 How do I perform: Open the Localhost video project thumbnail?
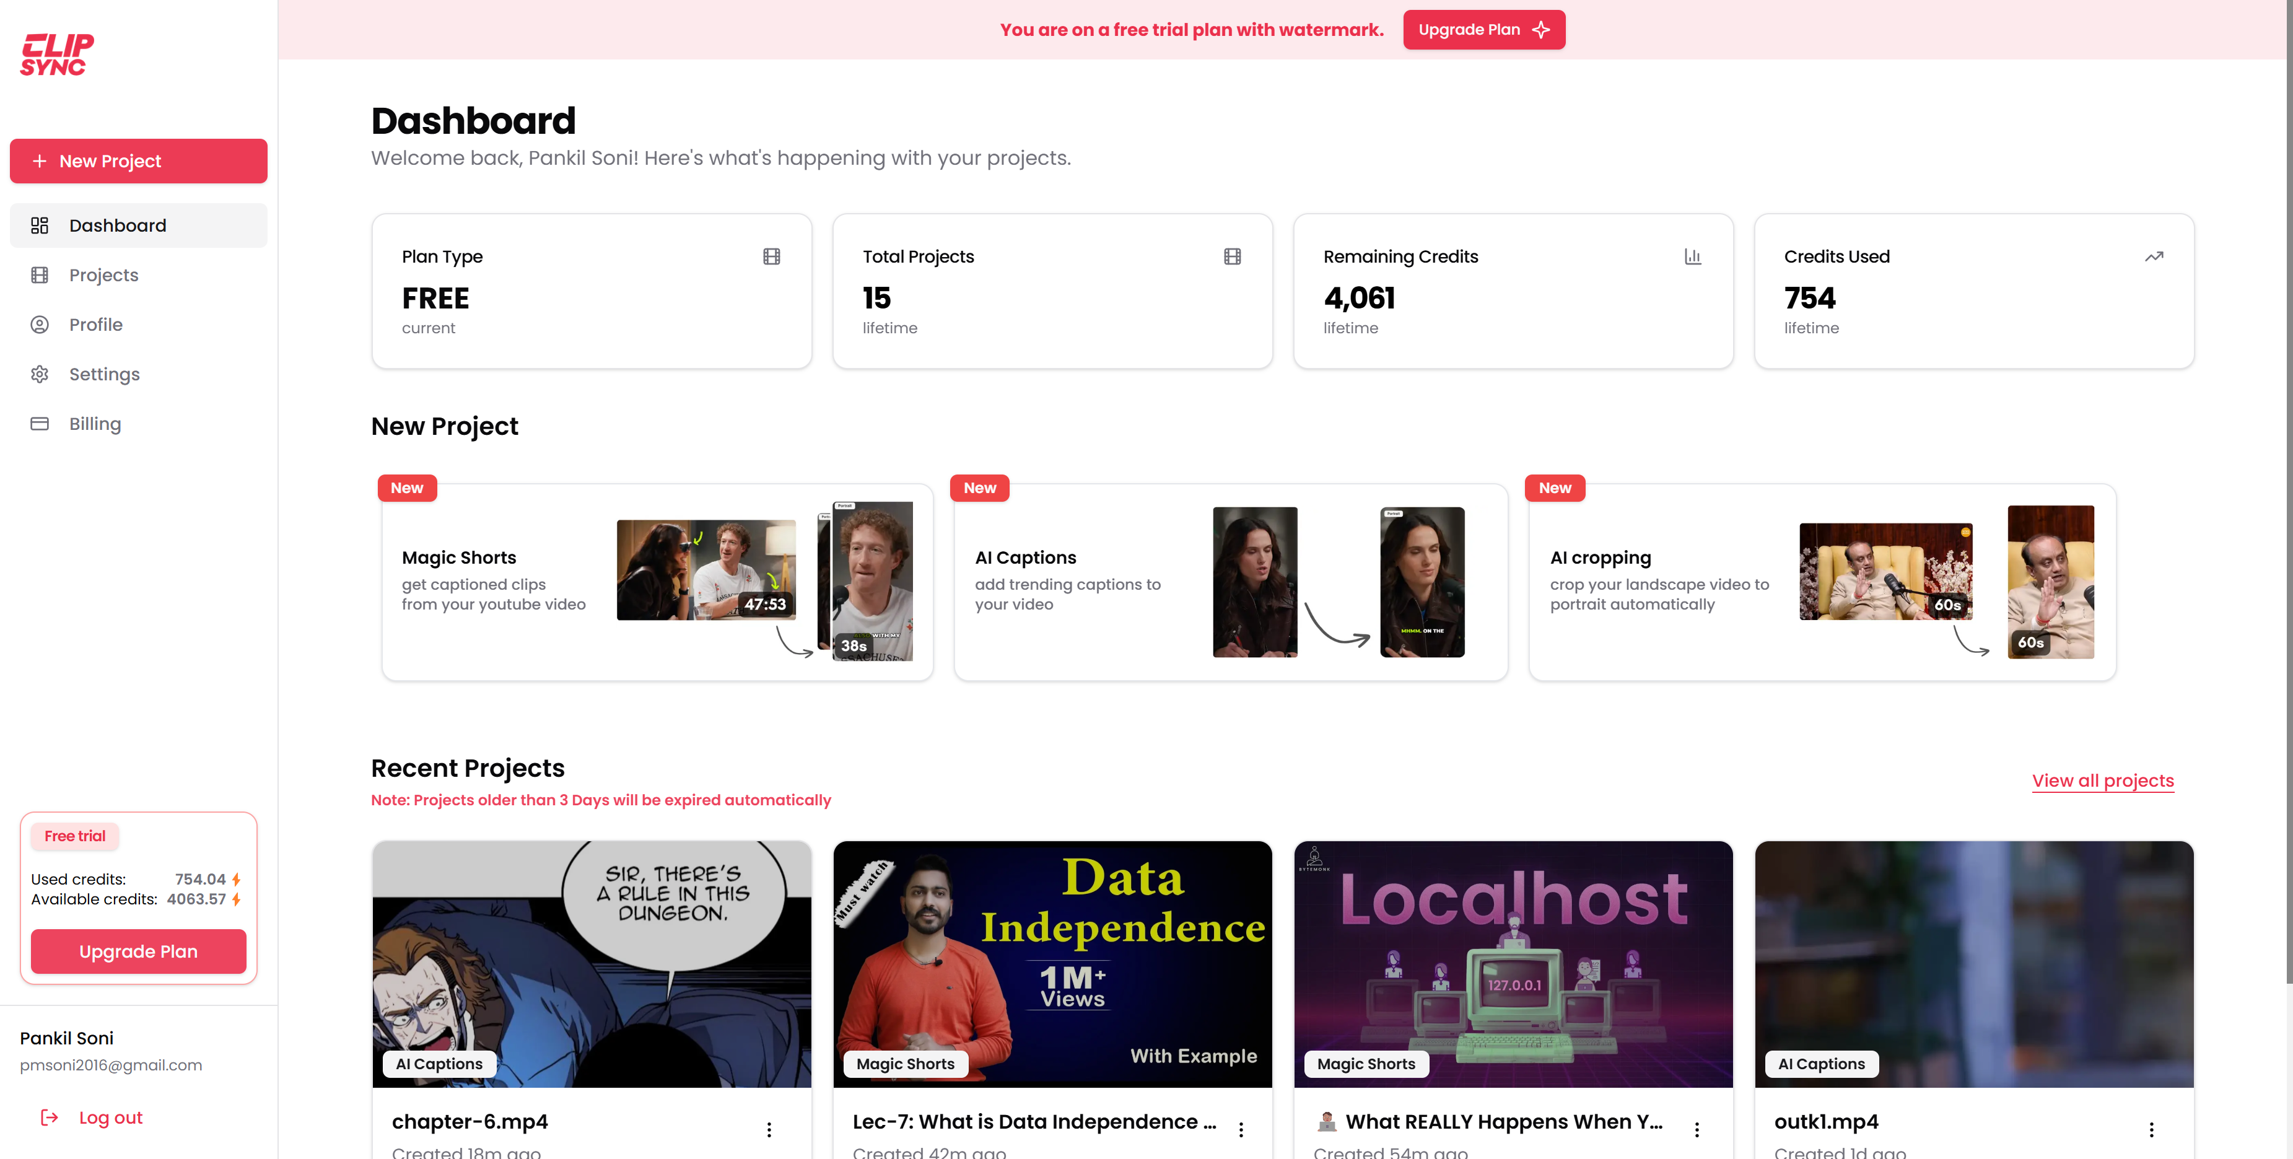click(1513, 963)
